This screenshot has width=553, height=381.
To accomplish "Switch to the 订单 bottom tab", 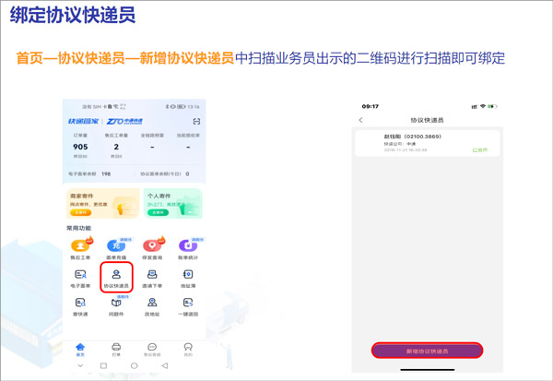I will (116, 350).
